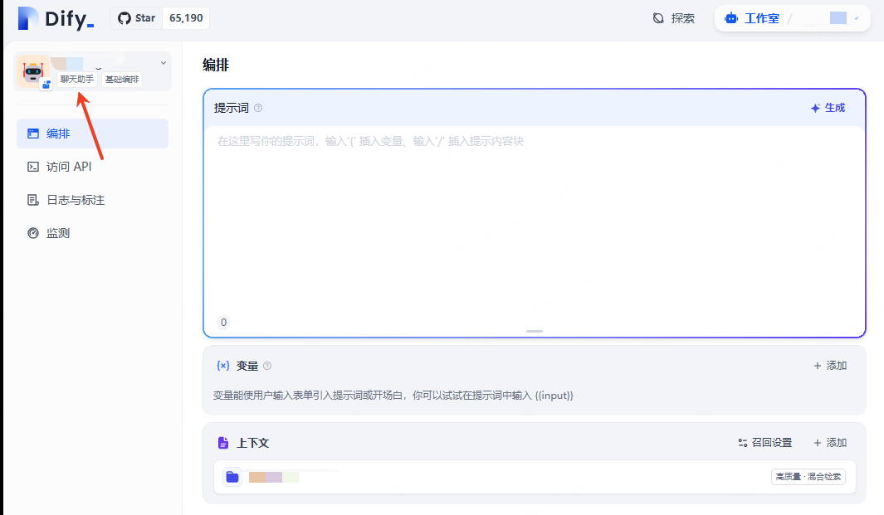This screenshot has width=884, height=515.
Task: Click the 上下文 document icon
Action: 223,443
